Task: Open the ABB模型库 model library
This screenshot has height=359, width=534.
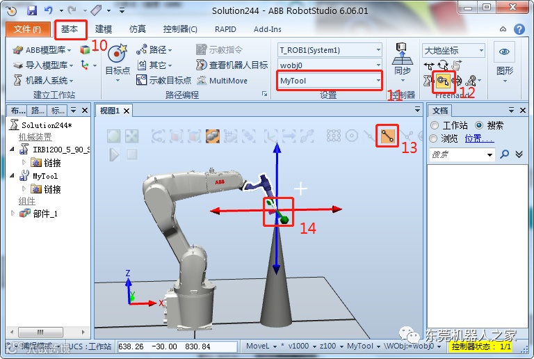Action: pyautogui.click(x=42, y=50)
